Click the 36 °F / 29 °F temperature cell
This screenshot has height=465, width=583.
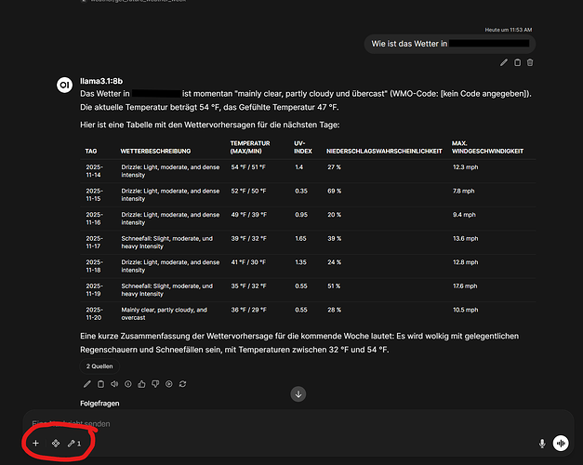(249, 310)
